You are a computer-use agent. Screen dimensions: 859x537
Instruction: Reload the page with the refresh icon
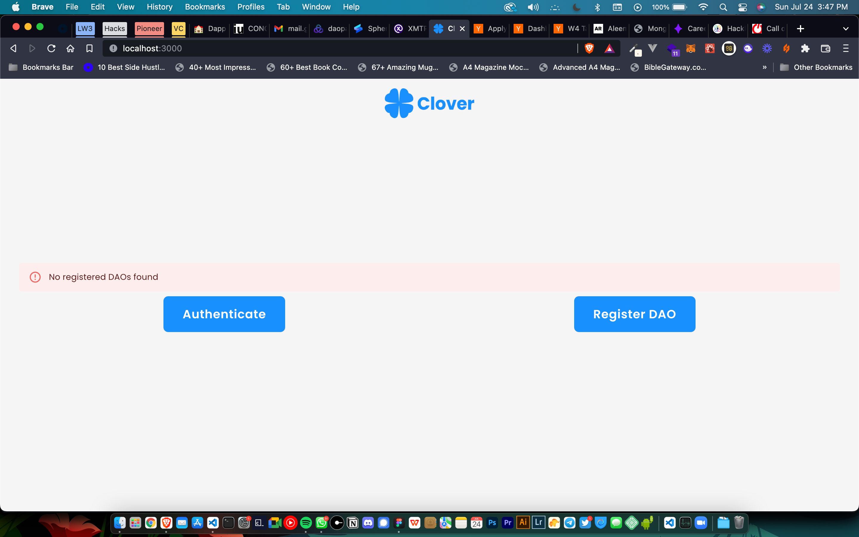pos(52,48)
